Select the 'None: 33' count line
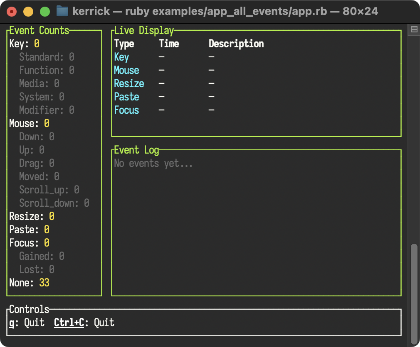420x347 pixels. [x=29, y=283]
